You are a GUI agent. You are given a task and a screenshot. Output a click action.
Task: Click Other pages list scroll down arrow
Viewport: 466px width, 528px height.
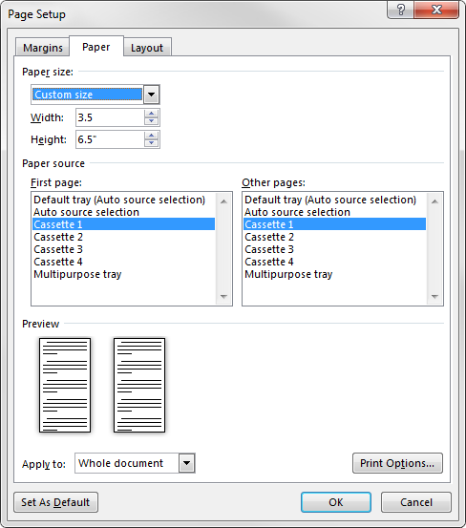click(434, 297)
